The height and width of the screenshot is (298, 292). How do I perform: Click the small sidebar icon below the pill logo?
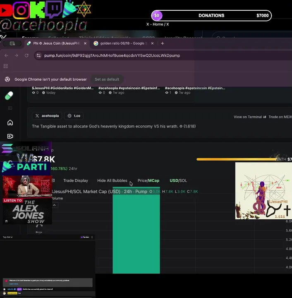click(10, 108)
